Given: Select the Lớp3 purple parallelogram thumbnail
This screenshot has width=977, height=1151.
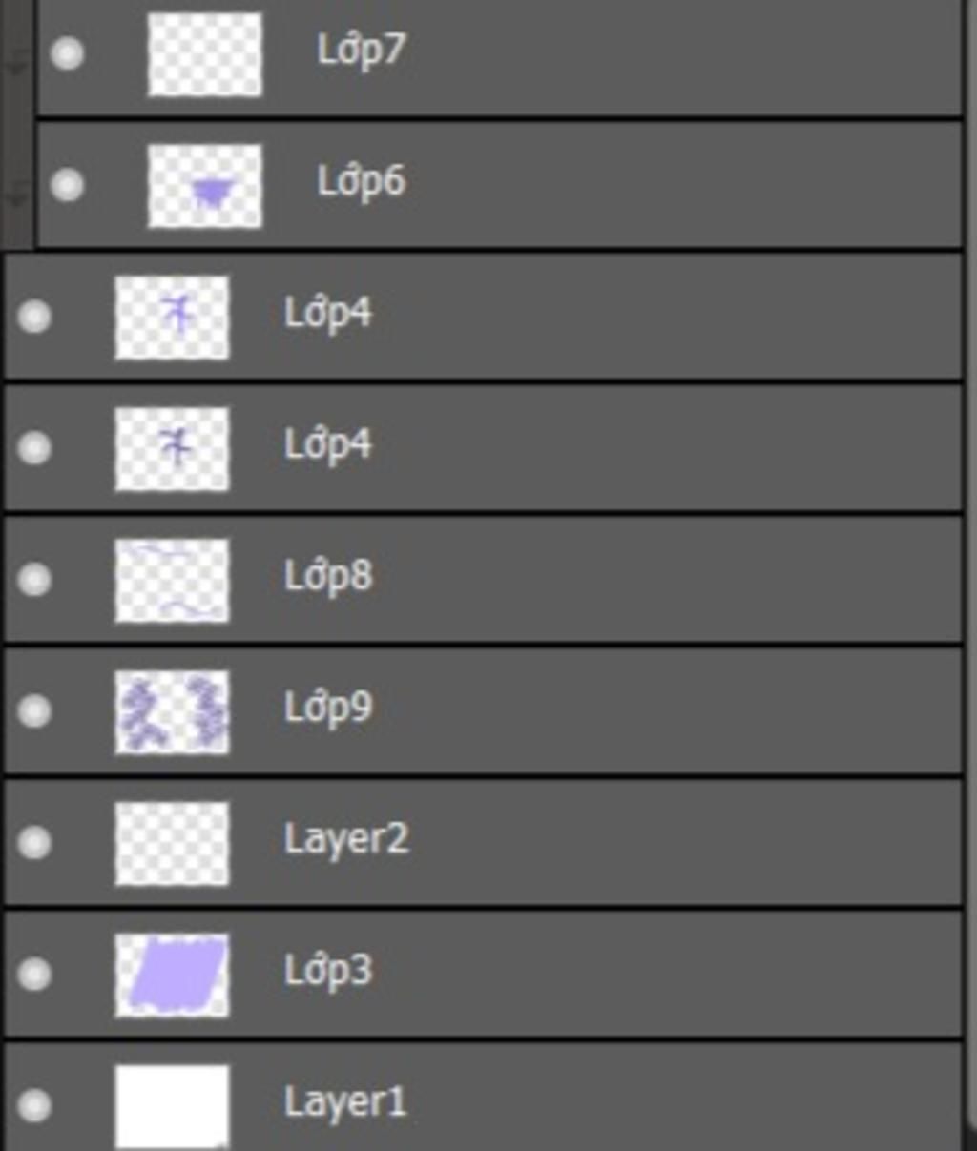Looking at the screenshot, I should 173,976.
